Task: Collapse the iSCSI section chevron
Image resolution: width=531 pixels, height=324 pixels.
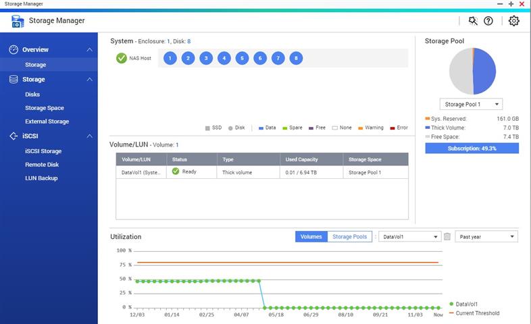Action: [x=89, y=136]
